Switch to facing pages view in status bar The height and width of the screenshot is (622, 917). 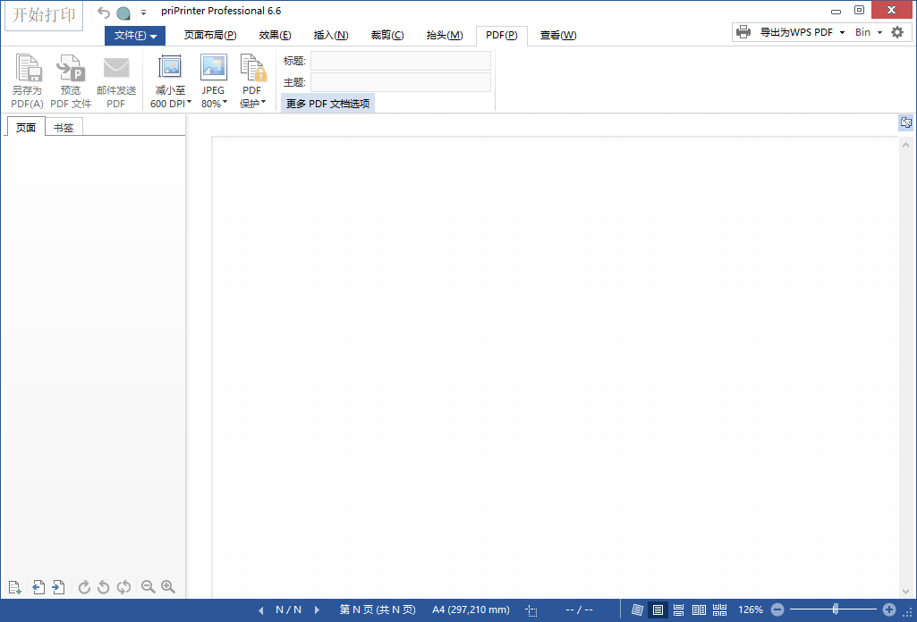699,609
